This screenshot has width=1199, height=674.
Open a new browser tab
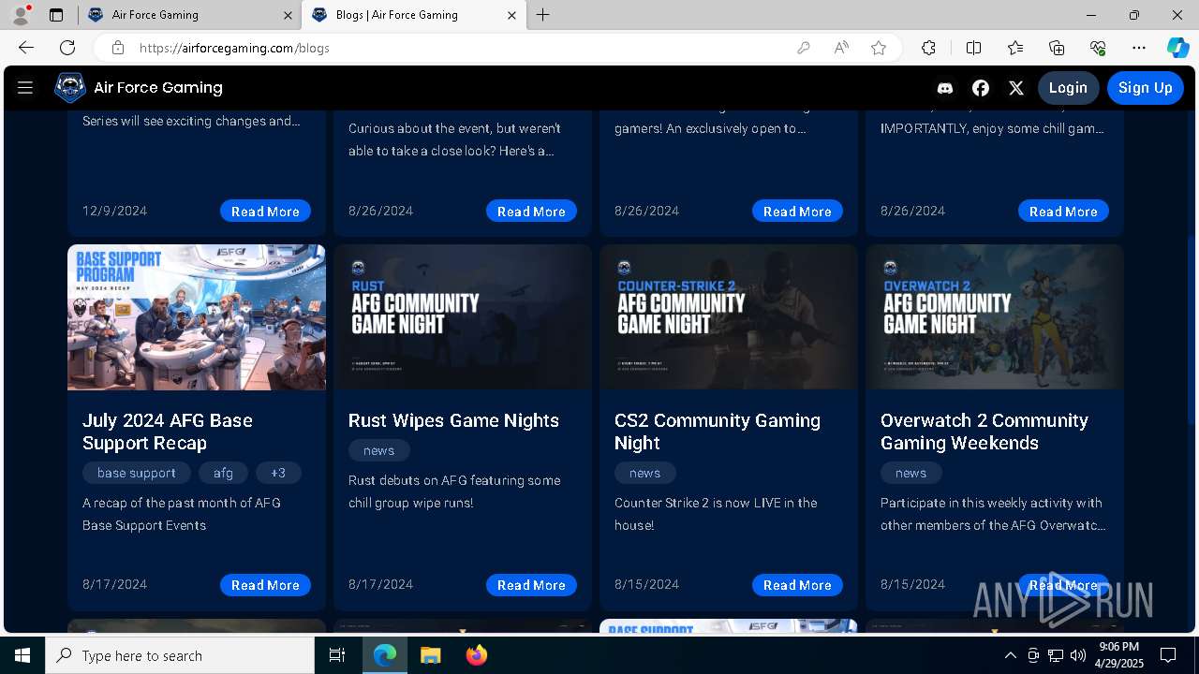pyautogui.click(x=543, y=15)
